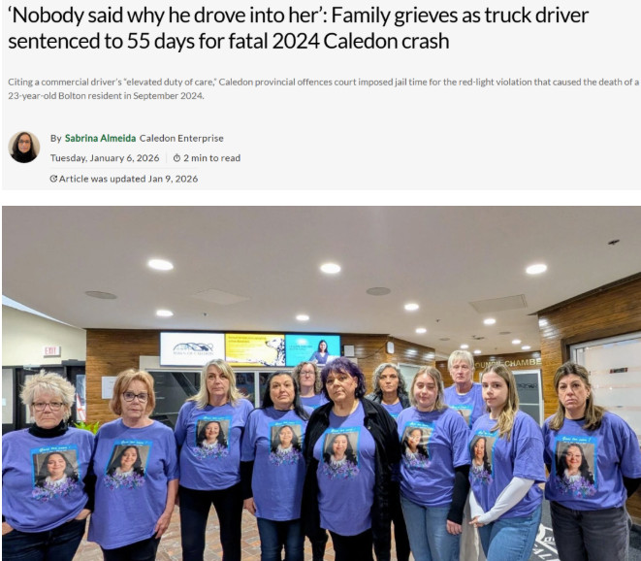Click the blue display screen showing a woman
This screenshot has width=641, height=561.
point(312,349)
